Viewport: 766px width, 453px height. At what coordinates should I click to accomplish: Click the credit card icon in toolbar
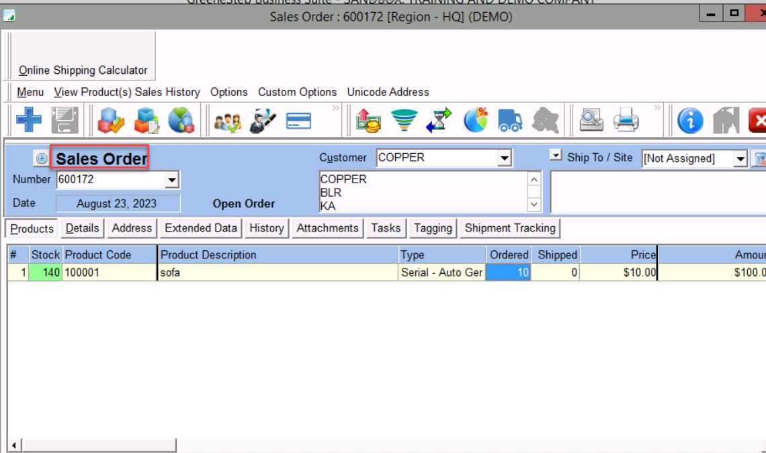298,121
